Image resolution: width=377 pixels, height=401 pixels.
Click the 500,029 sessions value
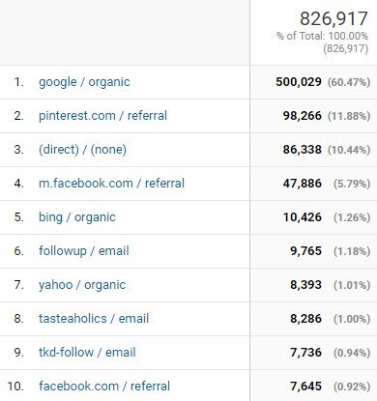(x=299, y=82)
